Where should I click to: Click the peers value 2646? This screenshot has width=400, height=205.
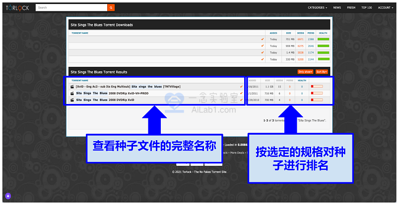click(311, 46)
